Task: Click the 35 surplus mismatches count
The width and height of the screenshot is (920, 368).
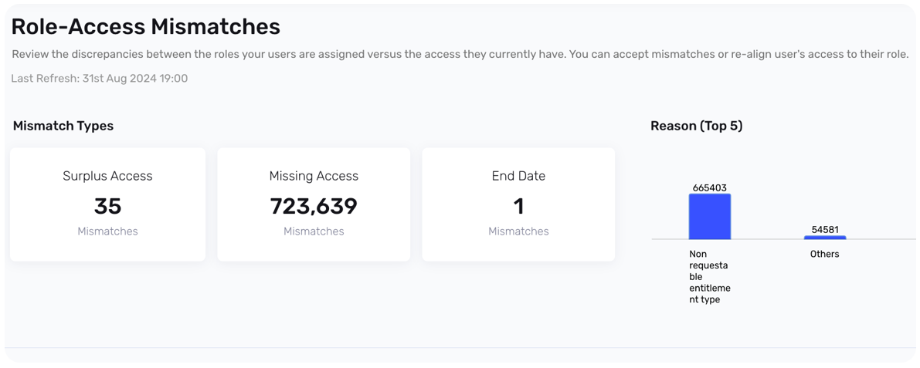Action: coord(107,206)
